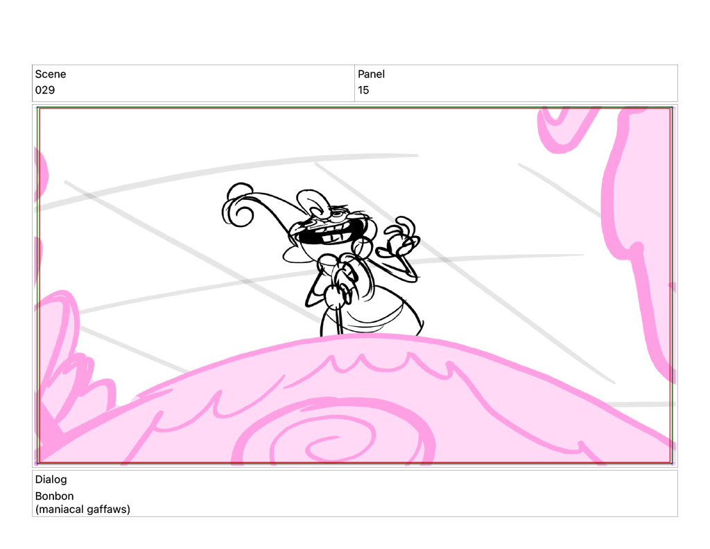This screenshot has height=549, width=710.
Task: Click the pink drip in top right corner
Action: (565, 128)
